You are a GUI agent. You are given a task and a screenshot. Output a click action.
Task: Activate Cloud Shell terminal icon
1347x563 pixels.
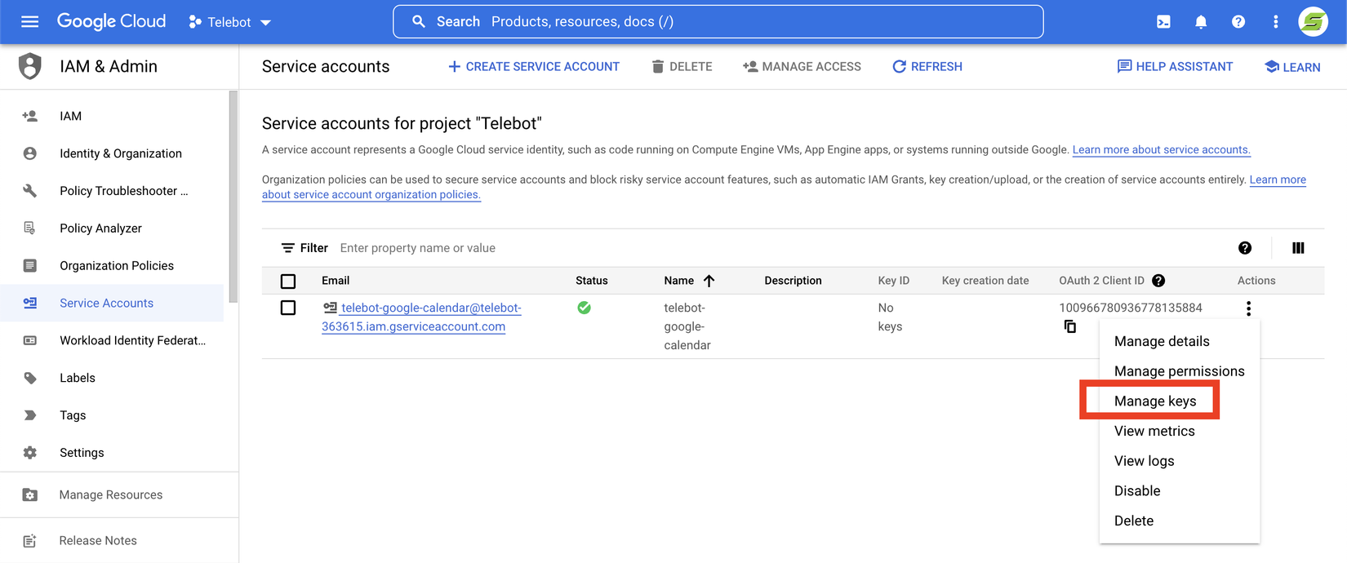(1163, 22)
